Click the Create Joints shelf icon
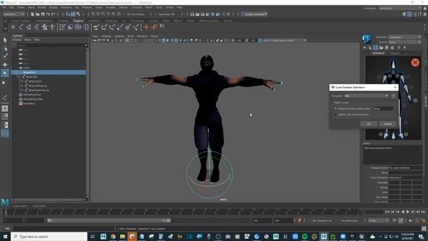The image size is (428, 241). coord(21,27)
